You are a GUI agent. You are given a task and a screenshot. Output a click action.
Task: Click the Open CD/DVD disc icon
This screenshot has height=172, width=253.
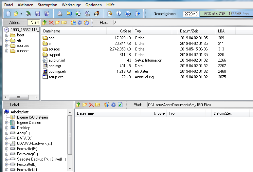coord(28,14)
